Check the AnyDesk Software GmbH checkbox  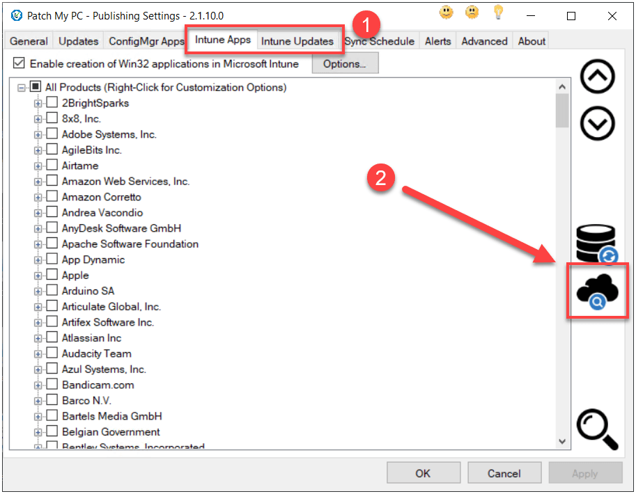tap(52, 228)
